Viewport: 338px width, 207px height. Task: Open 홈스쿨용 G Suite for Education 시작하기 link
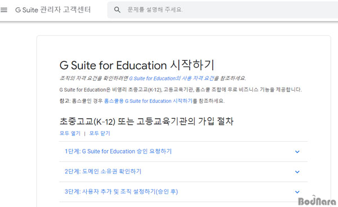[x=148, y=101]
